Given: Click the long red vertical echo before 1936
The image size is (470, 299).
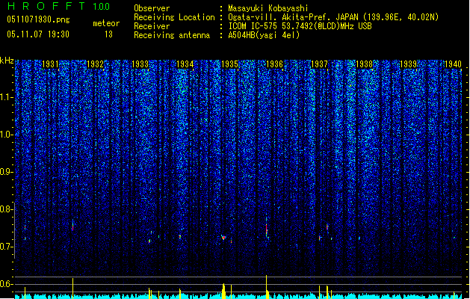Looking at the screenshot, I should [266, 229].
